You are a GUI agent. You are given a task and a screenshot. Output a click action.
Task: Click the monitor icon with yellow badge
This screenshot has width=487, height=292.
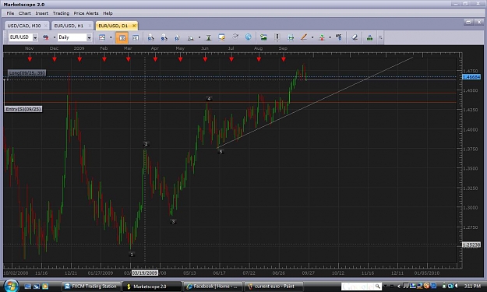click(x=222, y=37)
